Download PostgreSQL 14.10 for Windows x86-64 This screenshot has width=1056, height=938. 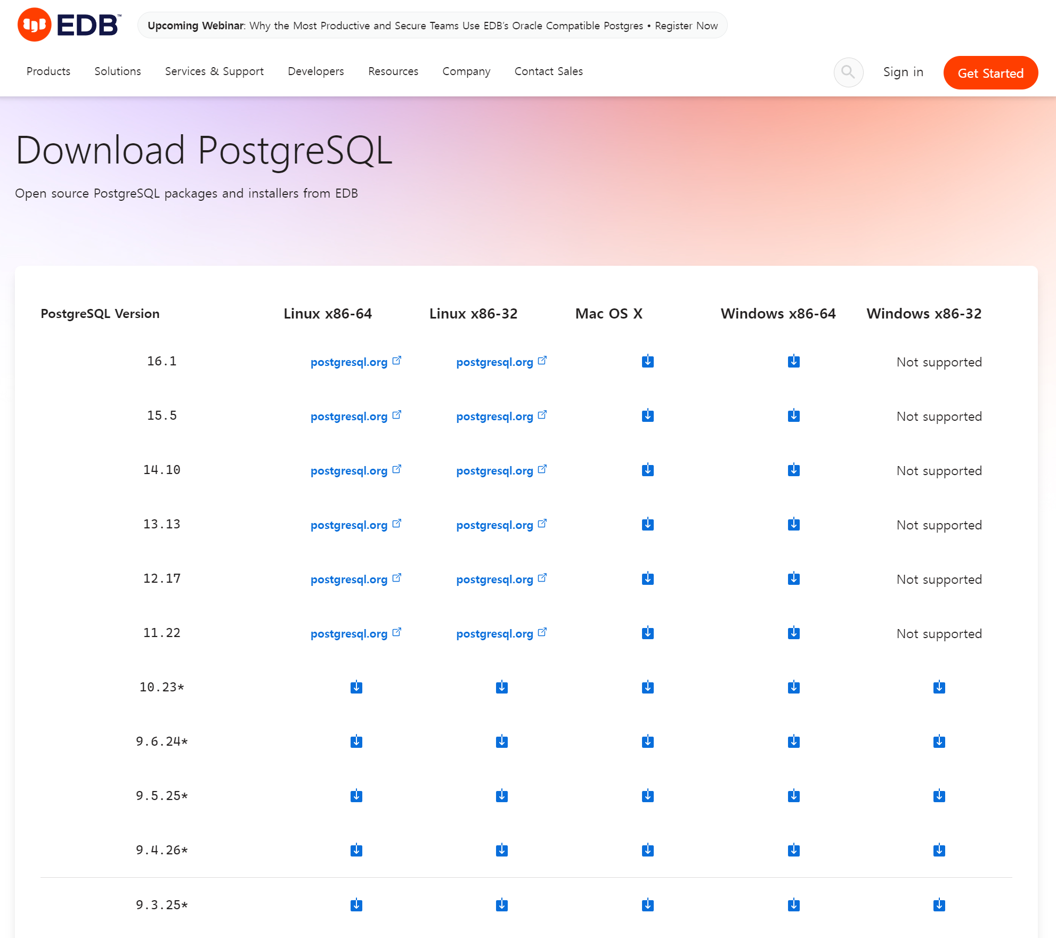point(793,470)
